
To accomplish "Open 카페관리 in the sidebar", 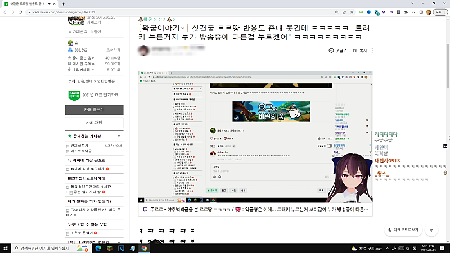I will pyautogui.click(x=78, y=31).
